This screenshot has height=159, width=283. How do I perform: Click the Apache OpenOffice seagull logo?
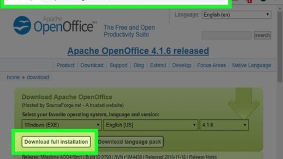pos(22,25)
